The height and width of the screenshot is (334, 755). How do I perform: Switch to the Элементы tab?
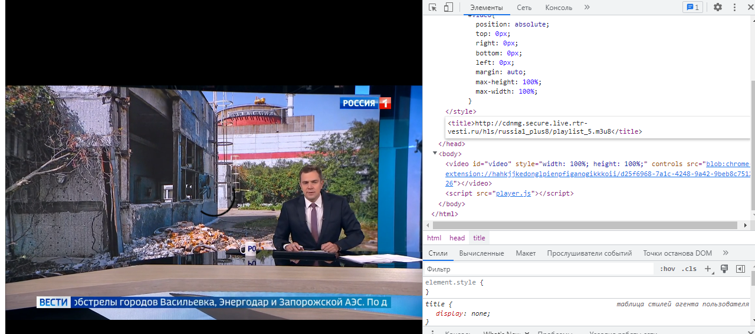[487, 8]
